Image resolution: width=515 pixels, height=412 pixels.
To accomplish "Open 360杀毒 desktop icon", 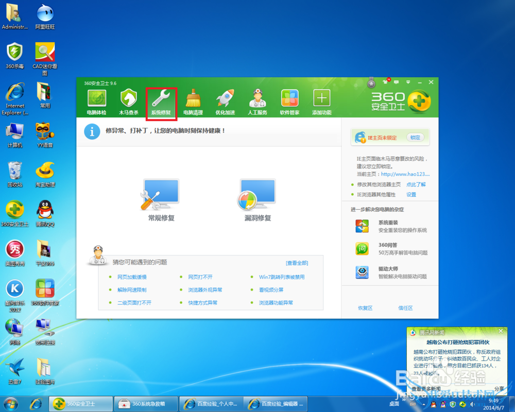I will pyautogui.click(x=14, y=56).
